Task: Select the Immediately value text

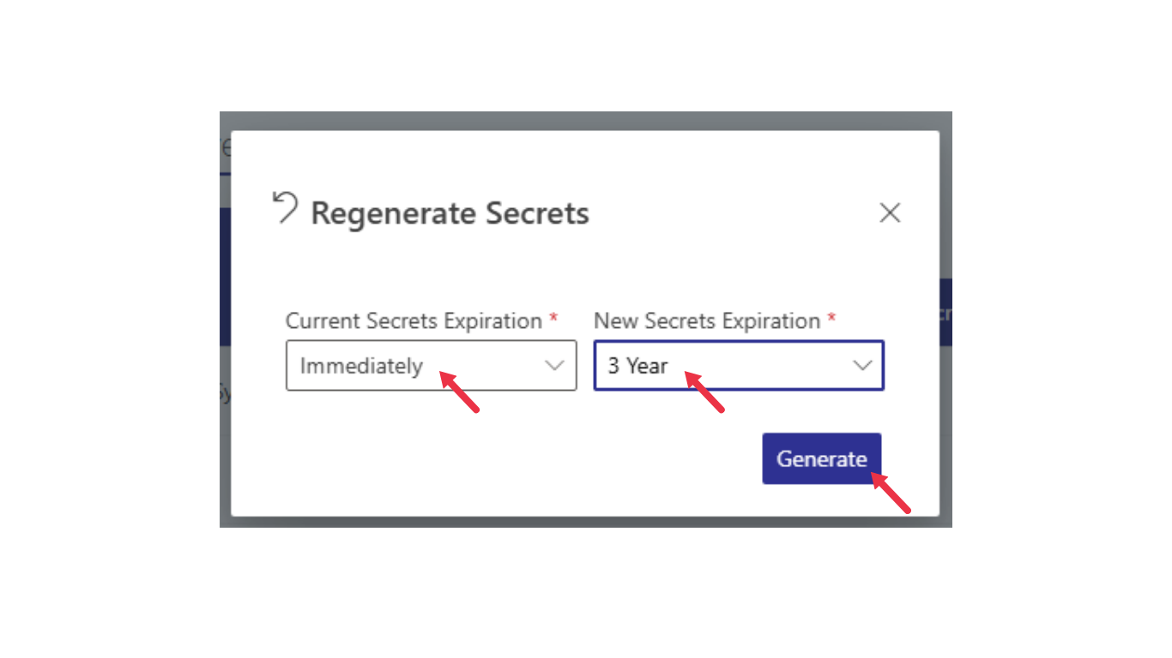Action: 361,366
